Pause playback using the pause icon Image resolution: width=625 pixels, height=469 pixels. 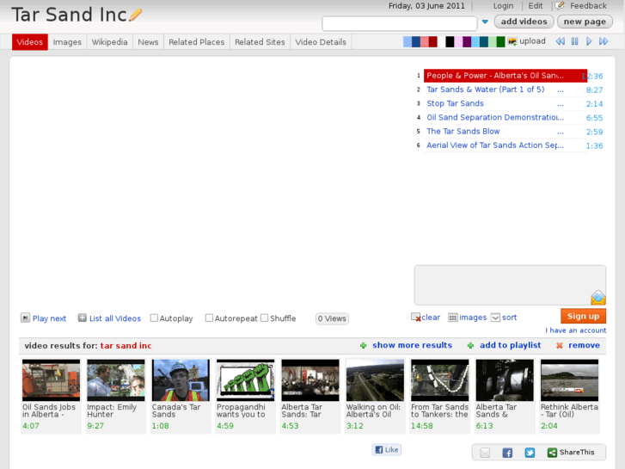tap(574, 41)
